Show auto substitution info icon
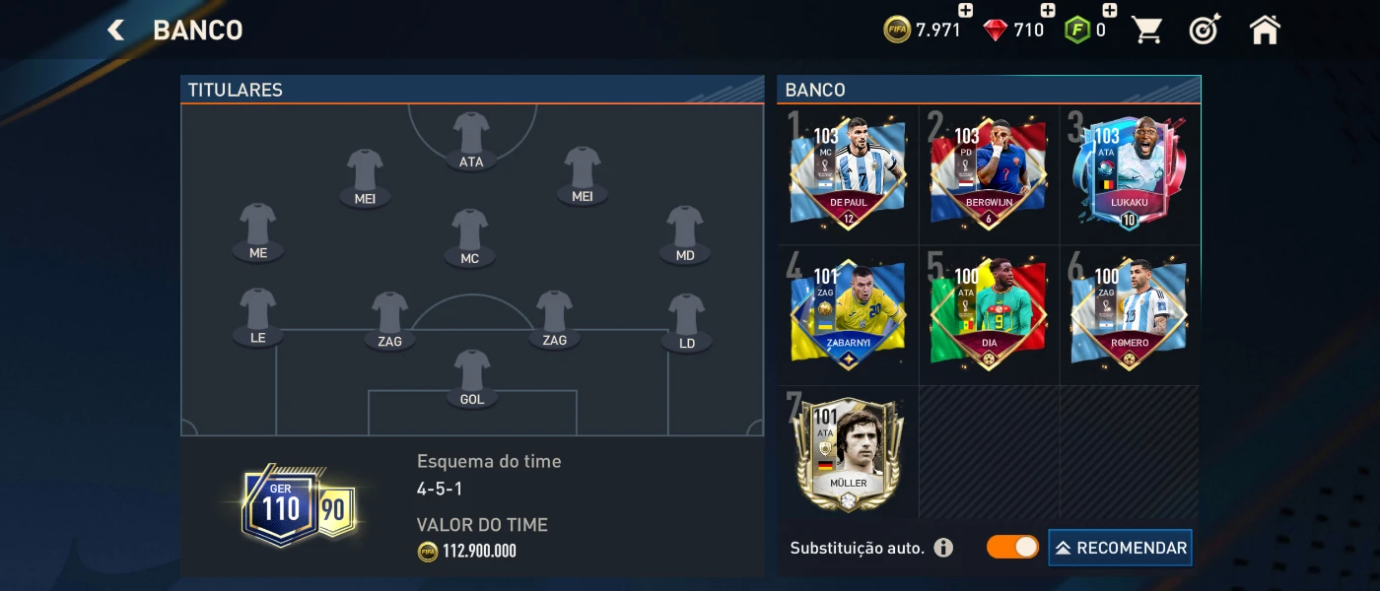The height and width of the screenshot is (591, 1380). pos(943,548)
